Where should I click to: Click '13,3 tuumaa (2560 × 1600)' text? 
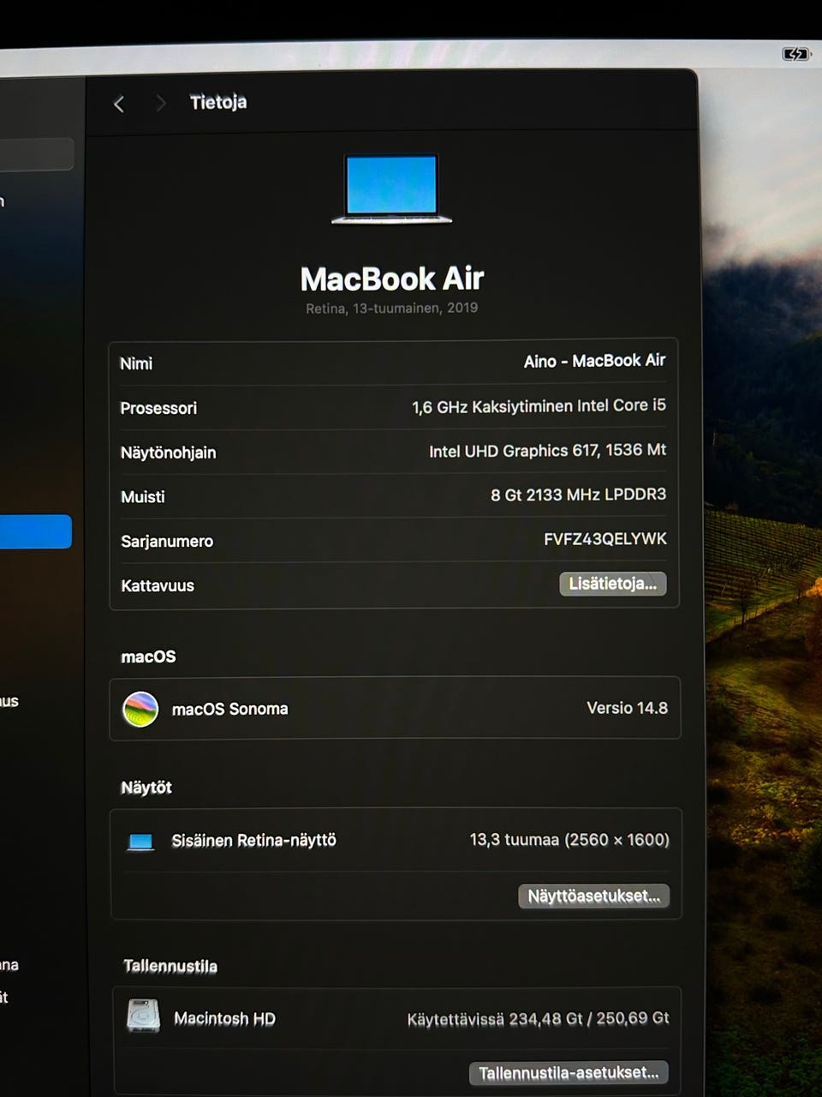click(569, 840)
